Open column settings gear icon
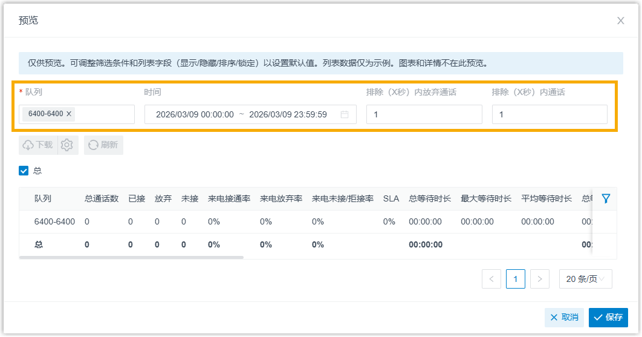This screenshot has width=642, height=337. pos(67,145)
